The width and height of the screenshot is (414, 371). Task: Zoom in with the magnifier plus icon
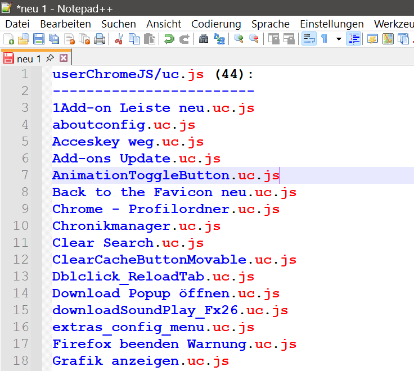tap(238, 39)
